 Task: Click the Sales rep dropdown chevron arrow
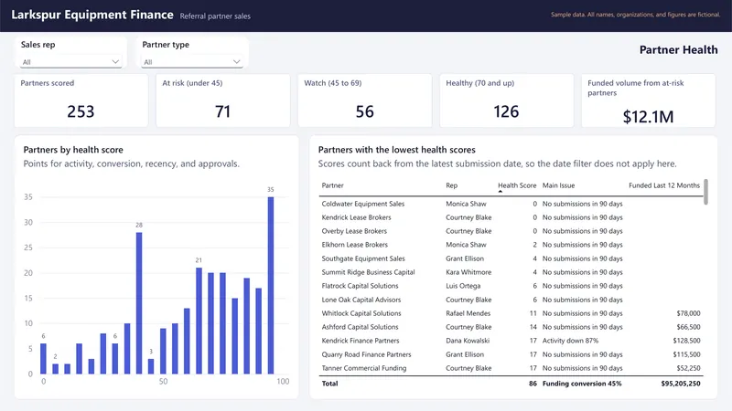click(x=115, y=61)
